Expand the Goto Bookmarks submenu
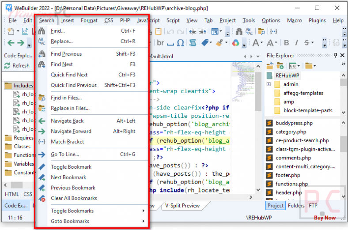Image resolution: width=348 pixels, height=230 pixels. [x=92, y=221]
